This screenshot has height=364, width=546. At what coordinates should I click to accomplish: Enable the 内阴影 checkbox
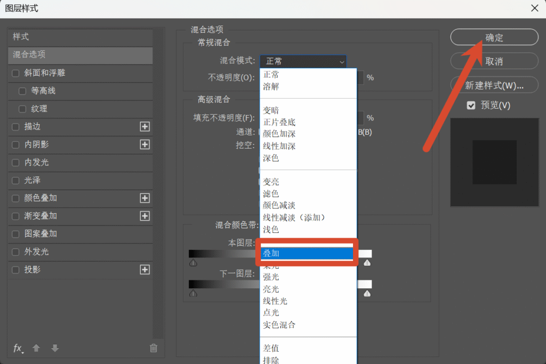click(15, 145)
